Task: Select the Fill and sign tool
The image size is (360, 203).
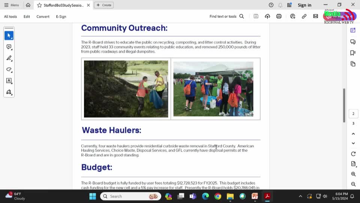Action: (9, 92)
